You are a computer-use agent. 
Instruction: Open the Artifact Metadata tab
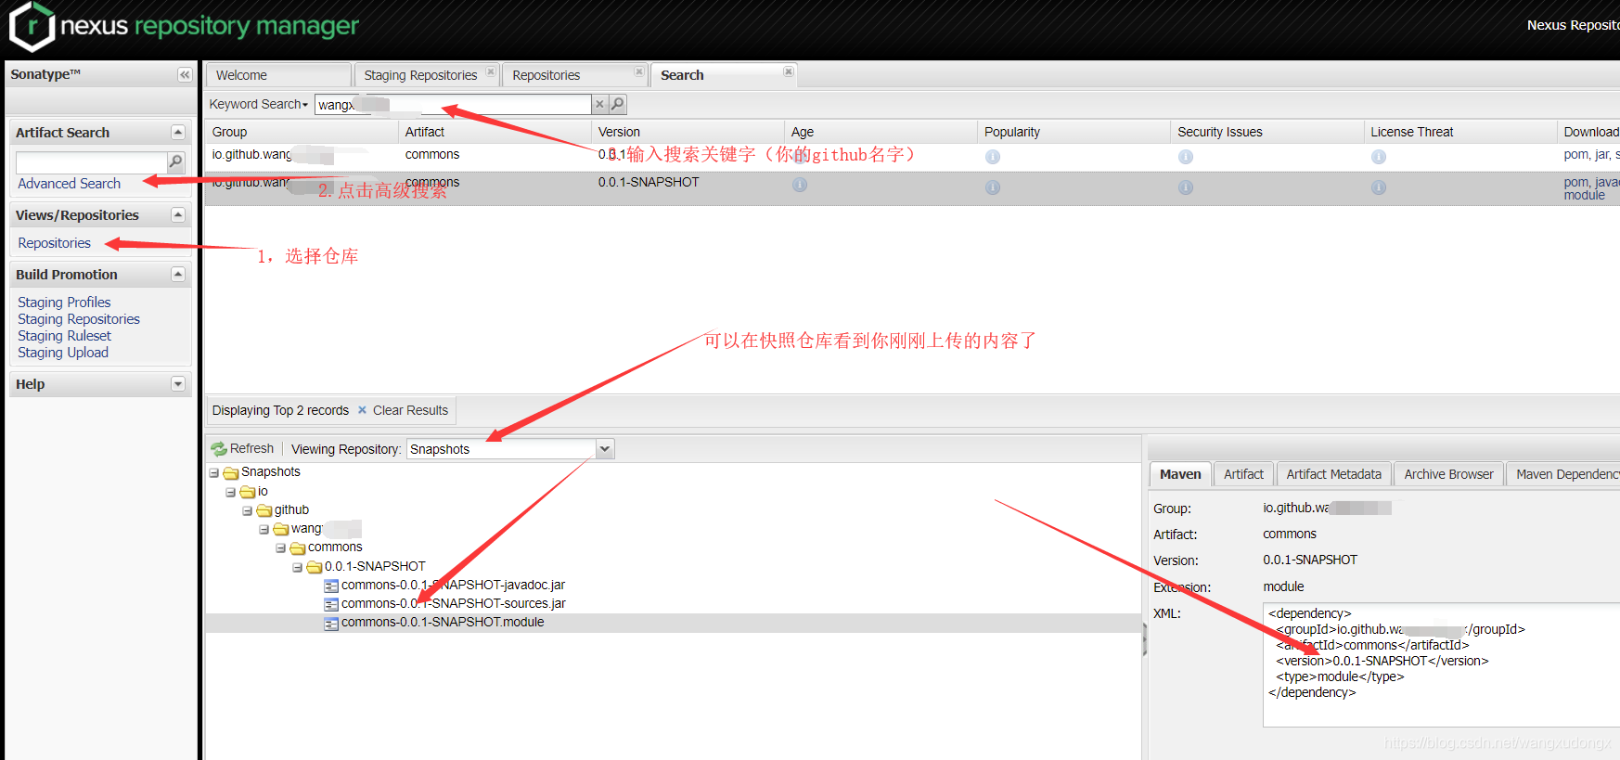coord(1333,474)
